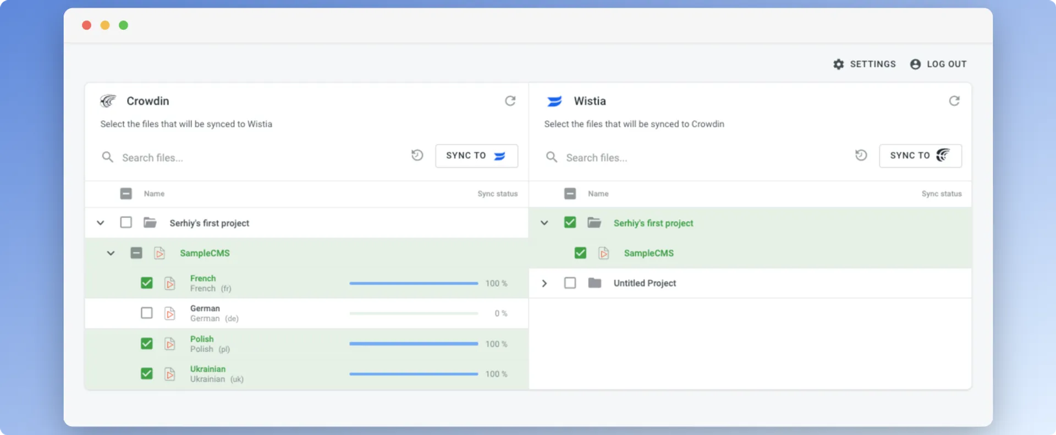Click Log Out
This screenshot has height=435, width=1056.
coord(938,64)
